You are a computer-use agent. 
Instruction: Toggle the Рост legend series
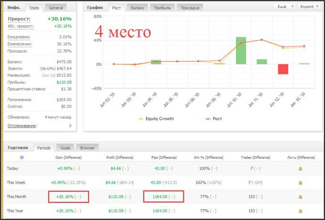click(213, 118)
